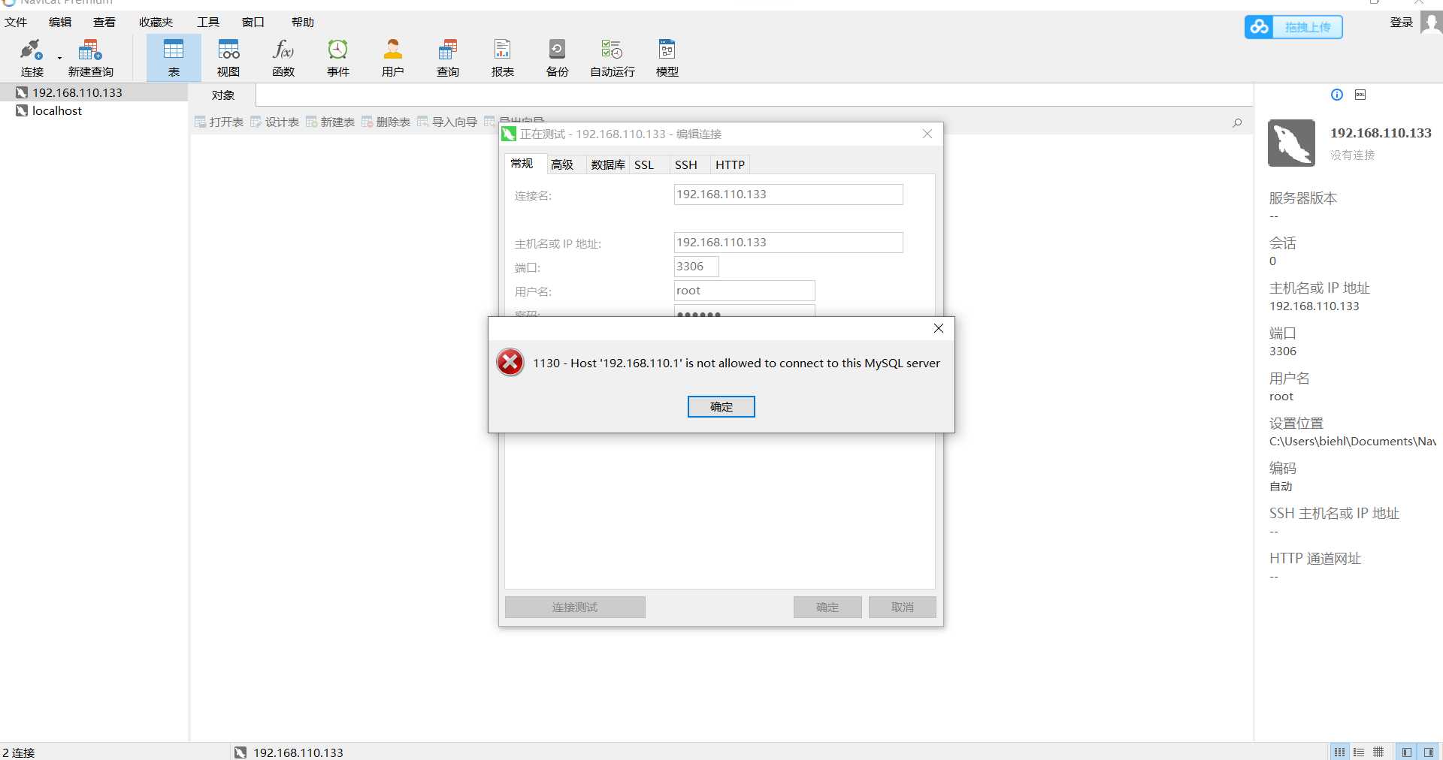Click the info icon in right panel
This screenshot has width=1443, height=760.
pyautogui.click(x=1337, y=95)
